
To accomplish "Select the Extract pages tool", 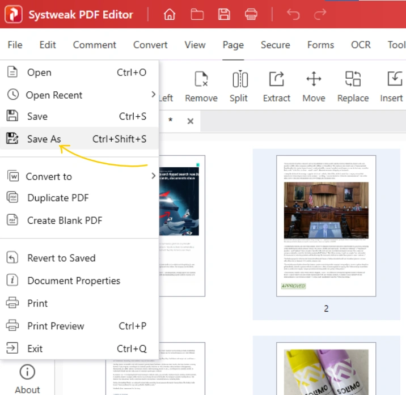I will pyautogui.click(x=276, y=87).
